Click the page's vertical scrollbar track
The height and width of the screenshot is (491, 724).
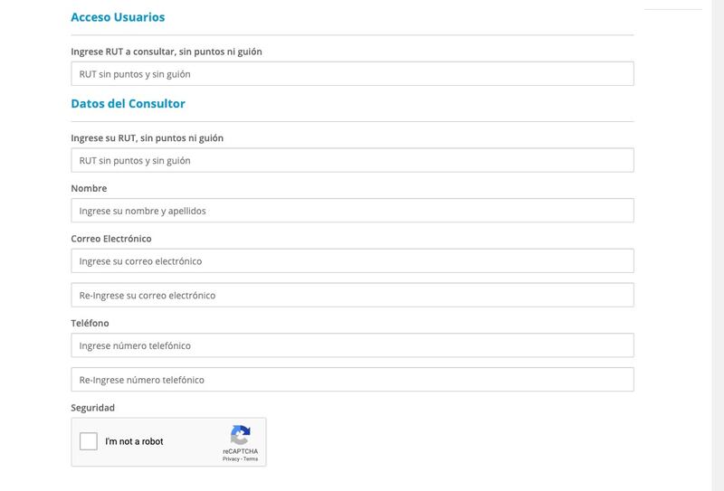click(x=718, y=246)
